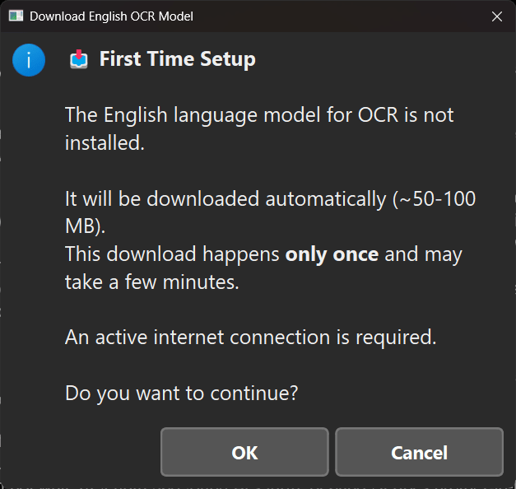Click the "This download happens" phrase

coord(171,254)
